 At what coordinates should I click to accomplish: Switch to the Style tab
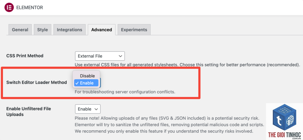click(x=43, y=30)
